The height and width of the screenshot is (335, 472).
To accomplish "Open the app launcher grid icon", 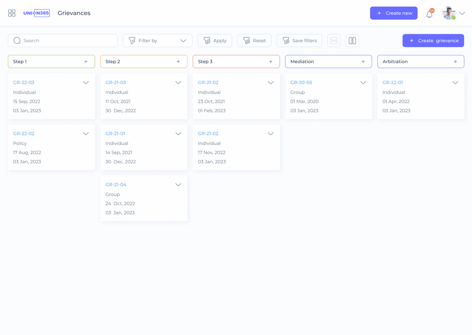I will coord(12,13).
